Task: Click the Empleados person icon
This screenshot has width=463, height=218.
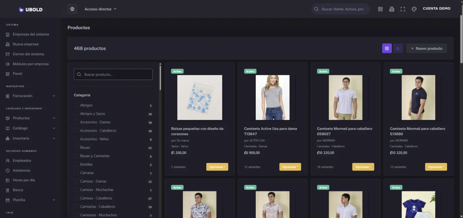Action: coord(8,161)
